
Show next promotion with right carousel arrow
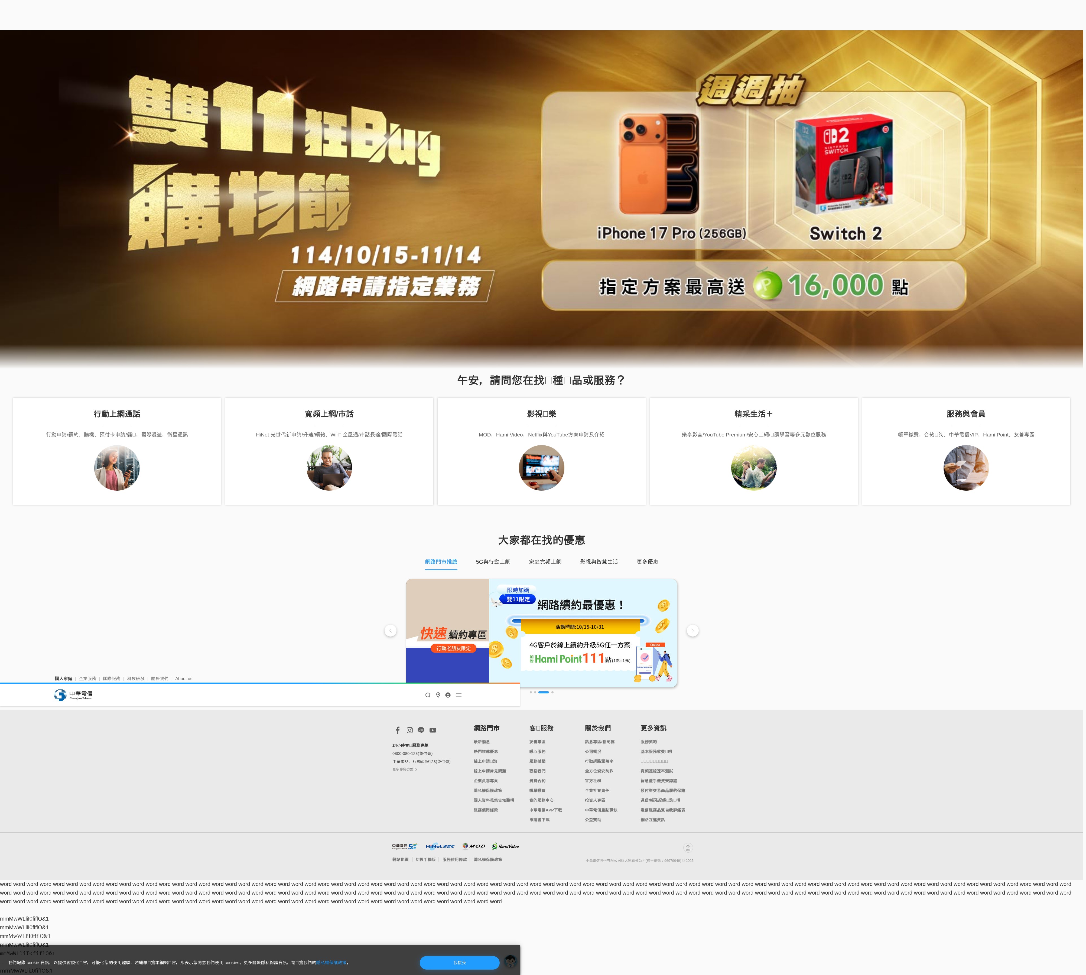click(x=693, y=631)
